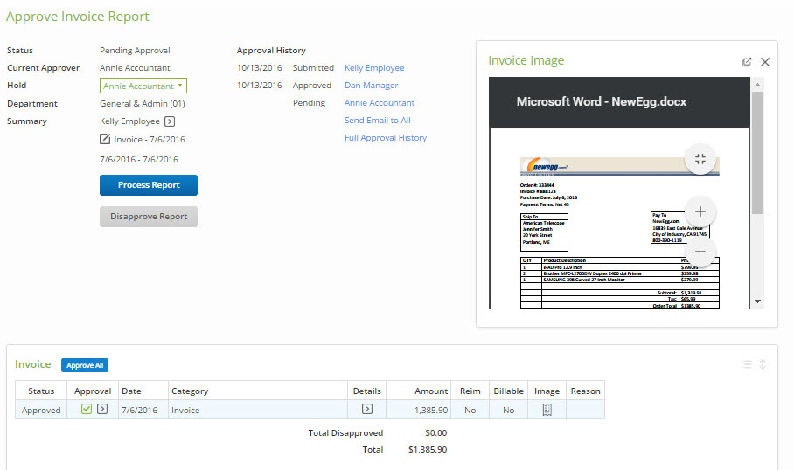This screenshot has width=794, height=470.
Task: Click the Disapprove Report button
Action: [x=149, y=217]
